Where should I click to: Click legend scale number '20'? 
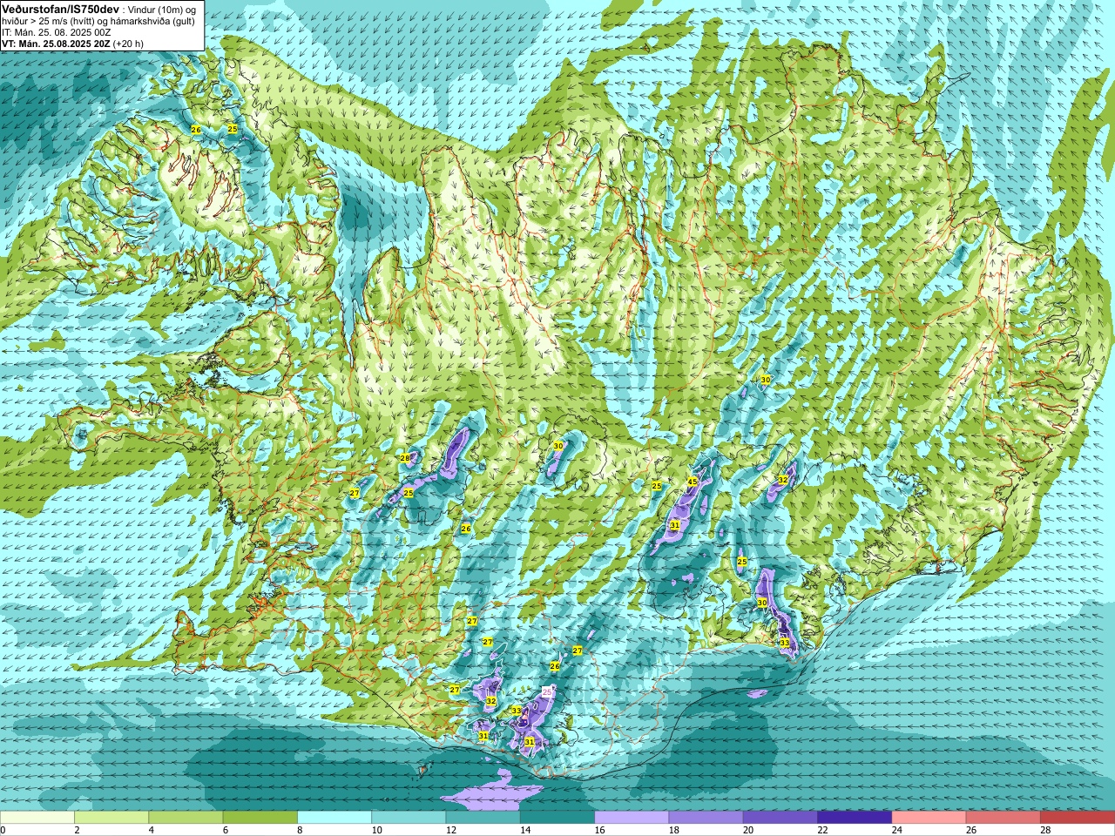click(x=748, y=830)
